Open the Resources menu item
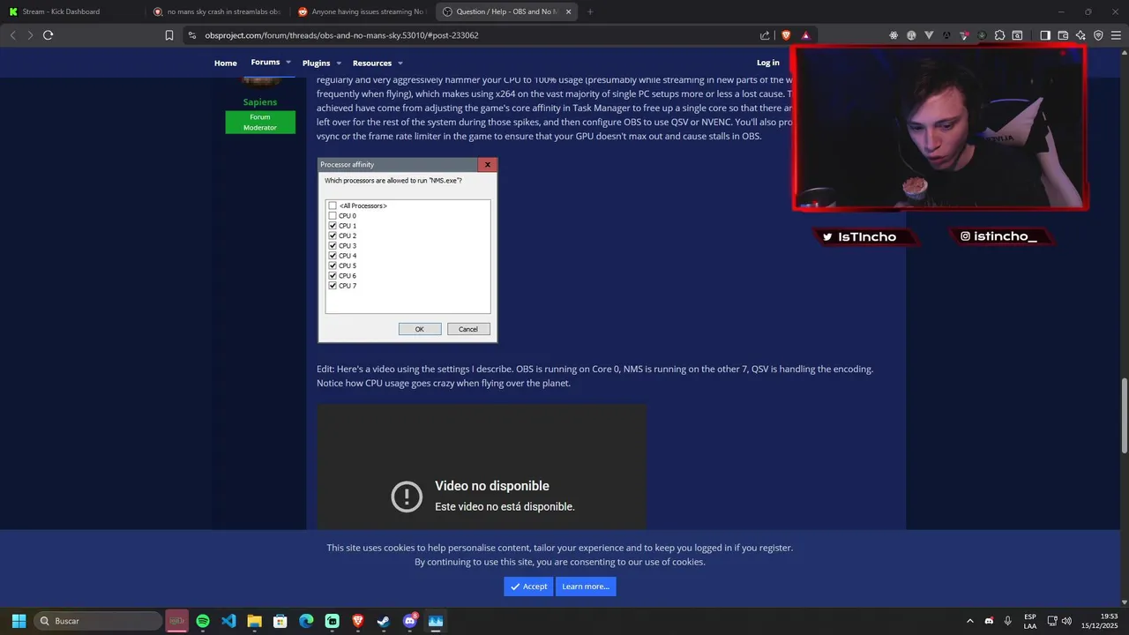The width and height of the screenshot is (1129, 635). (x=372, y=63)
